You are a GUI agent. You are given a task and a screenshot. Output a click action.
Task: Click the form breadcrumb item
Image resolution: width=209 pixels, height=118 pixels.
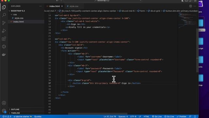(141, 11)
